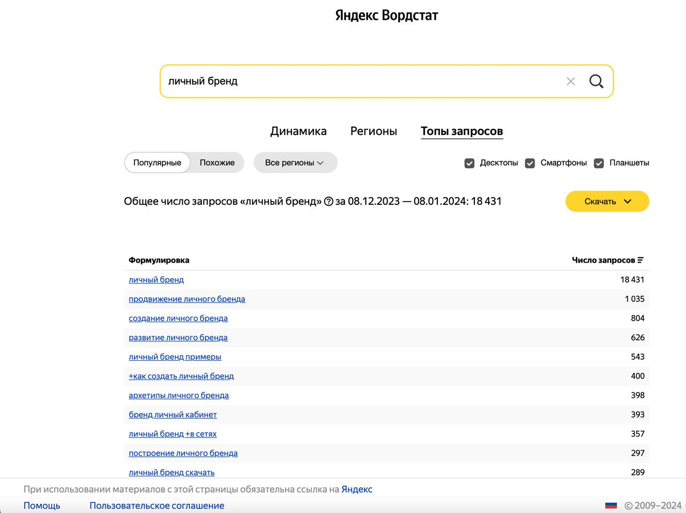This screenshot has width=686, height=513.
Task: Click into the личный бренд search field
Action: [359, 81]
